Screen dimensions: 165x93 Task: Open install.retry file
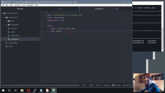coord(15,36)
